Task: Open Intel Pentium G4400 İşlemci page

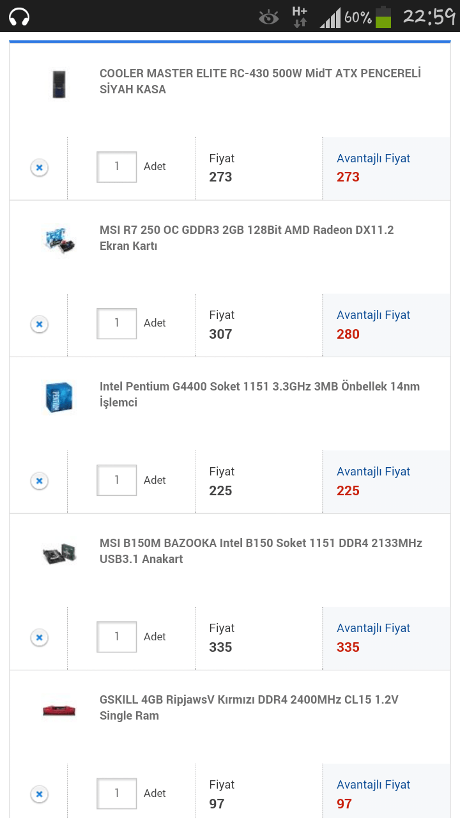Action: pos(259,394)
